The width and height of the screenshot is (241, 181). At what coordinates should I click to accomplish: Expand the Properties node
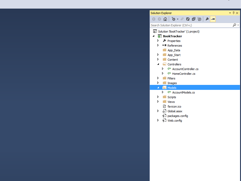[x=158, y=41]
